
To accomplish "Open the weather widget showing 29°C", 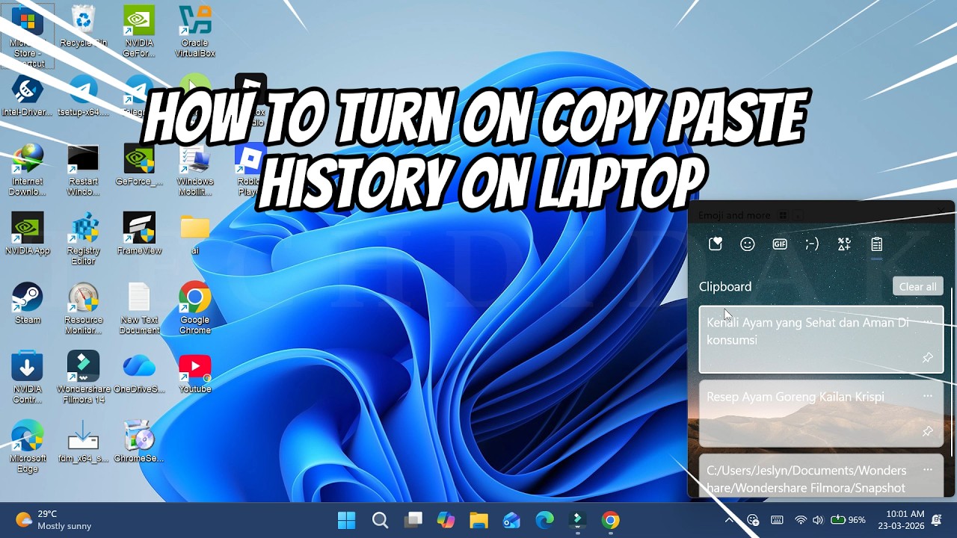I will pos(54,520).
